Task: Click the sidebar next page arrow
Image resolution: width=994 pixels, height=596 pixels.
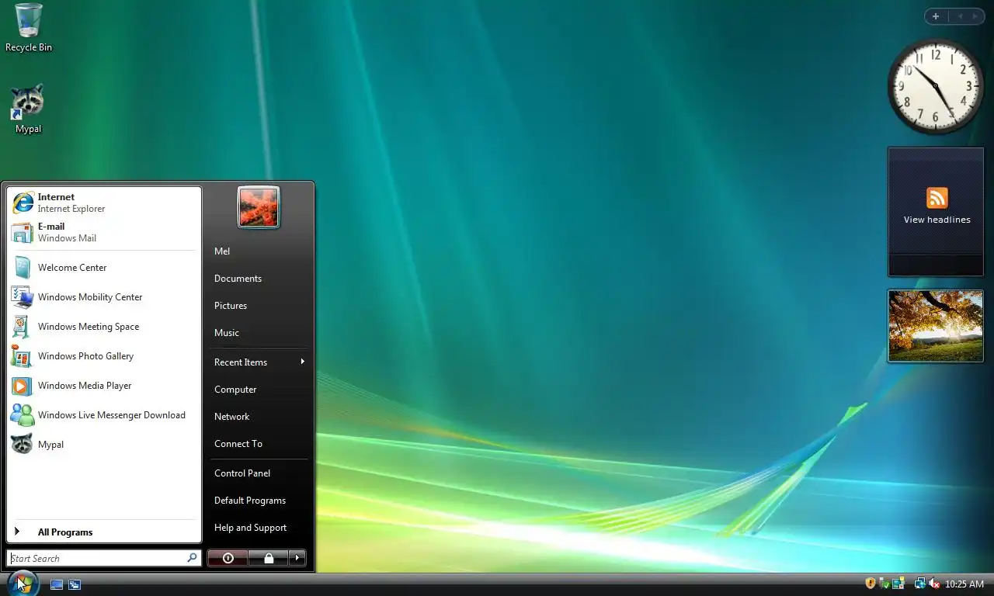Action: click(x=975, y=16)
